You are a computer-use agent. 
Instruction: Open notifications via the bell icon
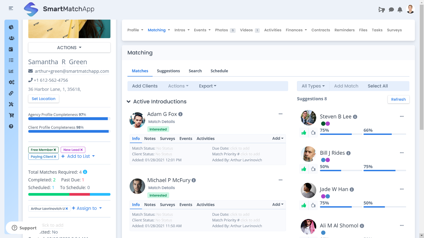[400, 10]
